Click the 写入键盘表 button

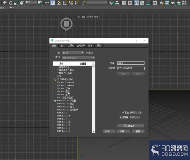(x=131, y=126)
